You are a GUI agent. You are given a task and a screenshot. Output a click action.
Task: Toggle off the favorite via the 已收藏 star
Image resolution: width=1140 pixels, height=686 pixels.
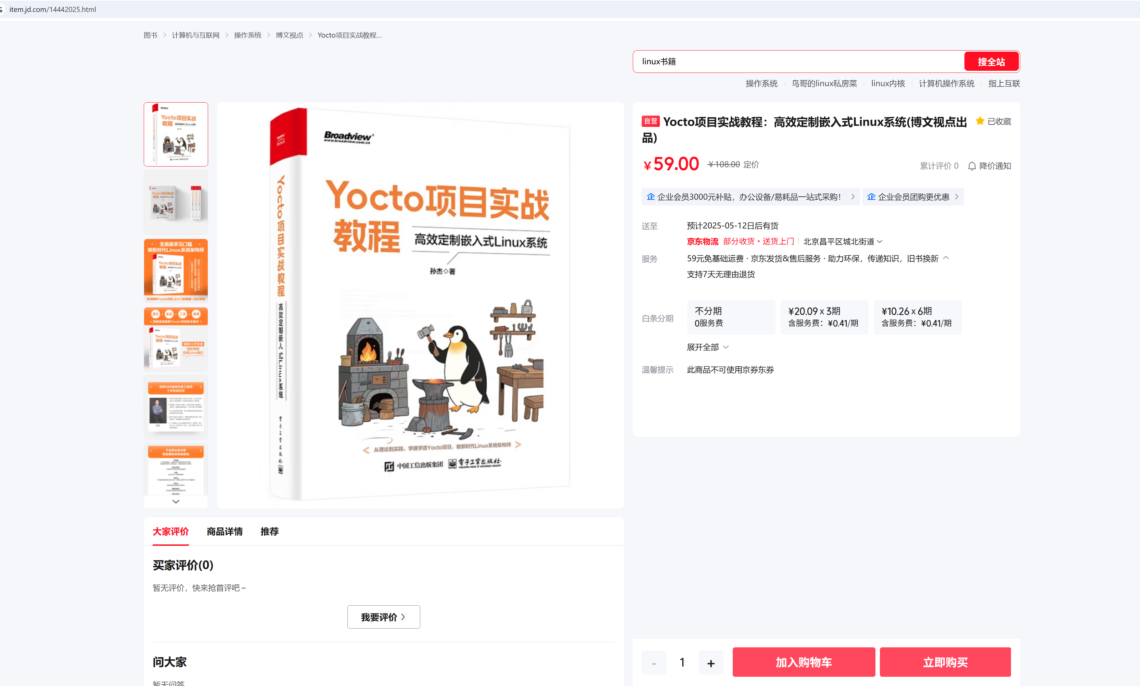(x=979, y=121)
